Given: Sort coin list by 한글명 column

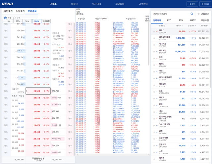Looking at the screenshot, I should pyautogui.click(x=162, y=26).
